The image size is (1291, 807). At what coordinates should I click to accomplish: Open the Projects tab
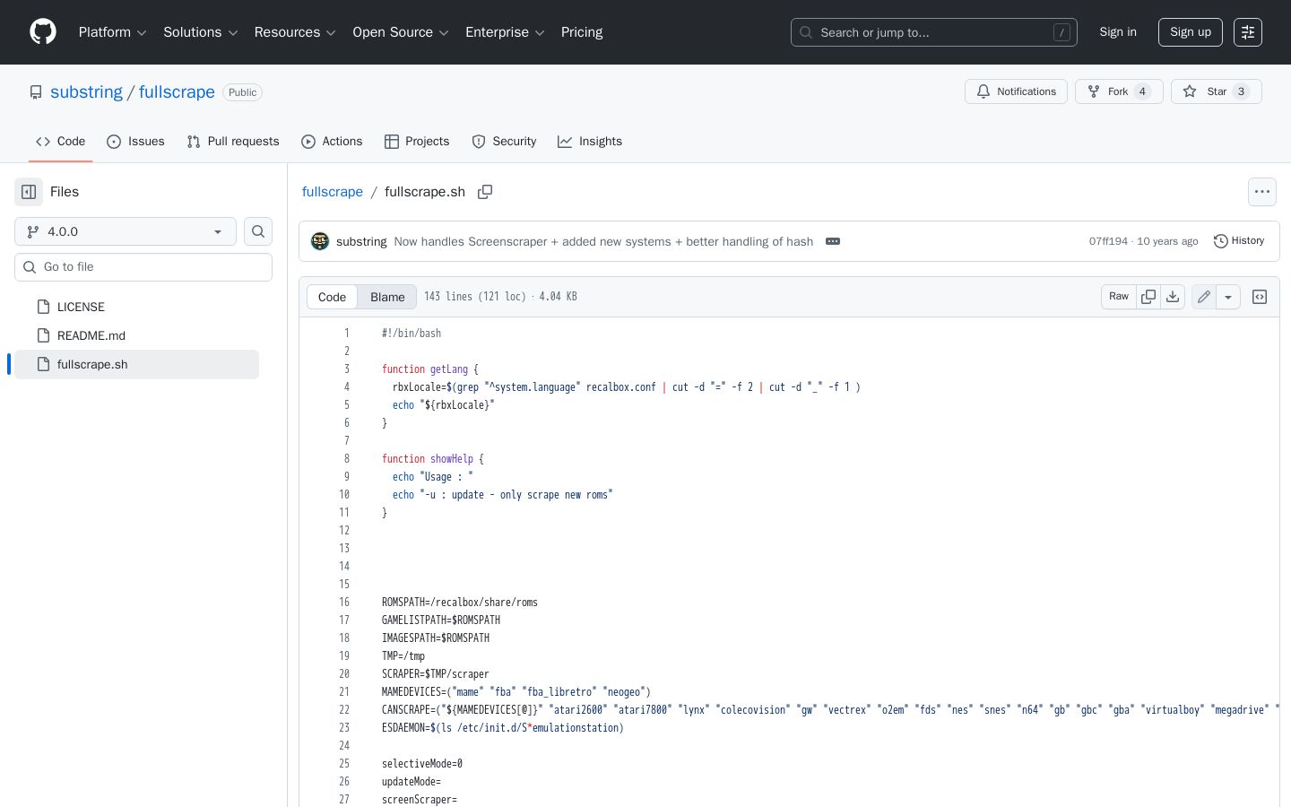pyautogui.click(x=417, y=142)
